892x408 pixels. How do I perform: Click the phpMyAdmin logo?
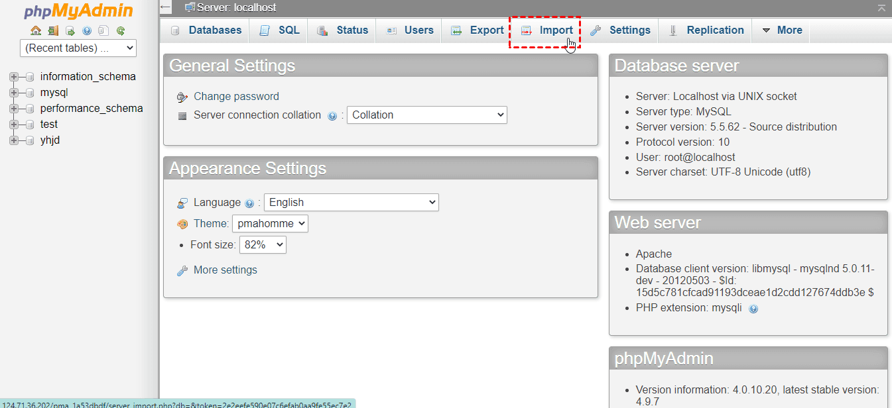coord(78,11)
